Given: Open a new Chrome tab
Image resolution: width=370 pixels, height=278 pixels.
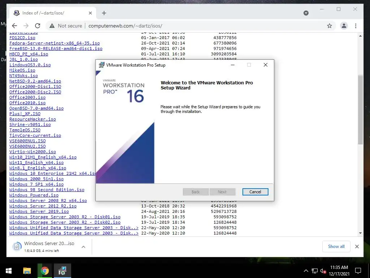Looking at the screenshot, I should click(x=104, y=13).
